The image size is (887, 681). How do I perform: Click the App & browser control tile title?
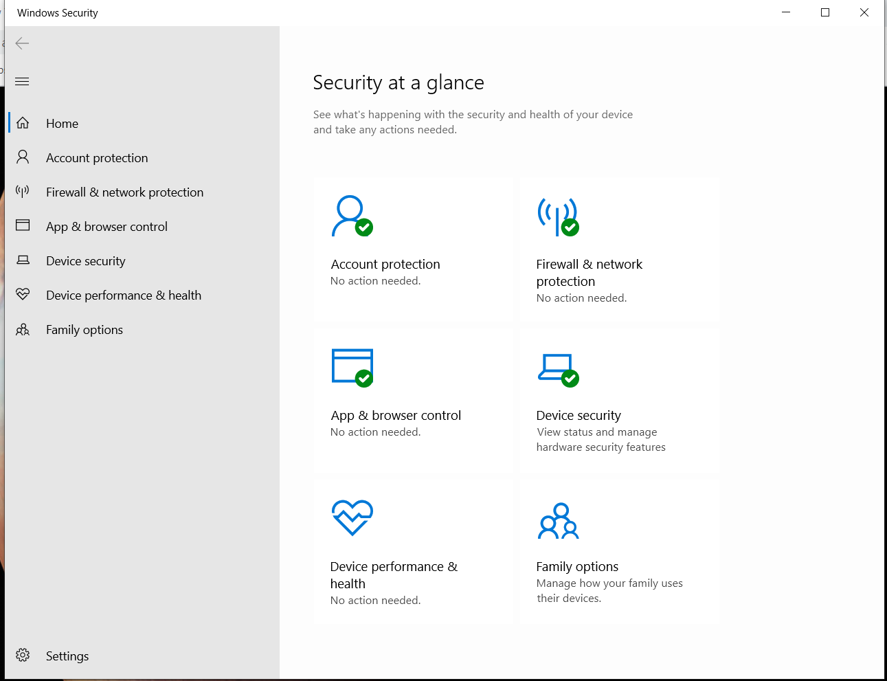coord(396,416)
